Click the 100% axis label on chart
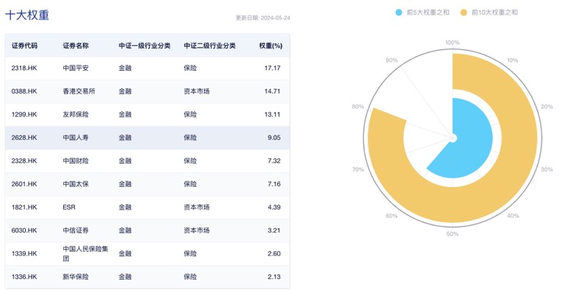Image resolution: width=570 pixels, height=293 pixels. coord(453,42)
